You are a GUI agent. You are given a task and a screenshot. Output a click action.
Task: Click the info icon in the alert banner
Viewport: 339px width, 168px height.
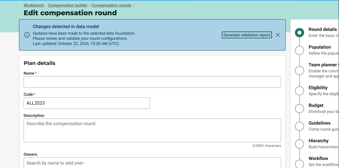click(x=27, y=35)
